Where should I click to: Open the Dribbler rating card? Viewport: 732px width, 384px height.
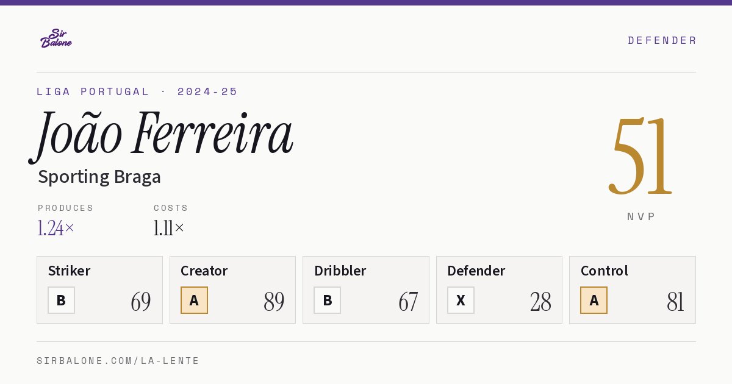tap(365, 290)
